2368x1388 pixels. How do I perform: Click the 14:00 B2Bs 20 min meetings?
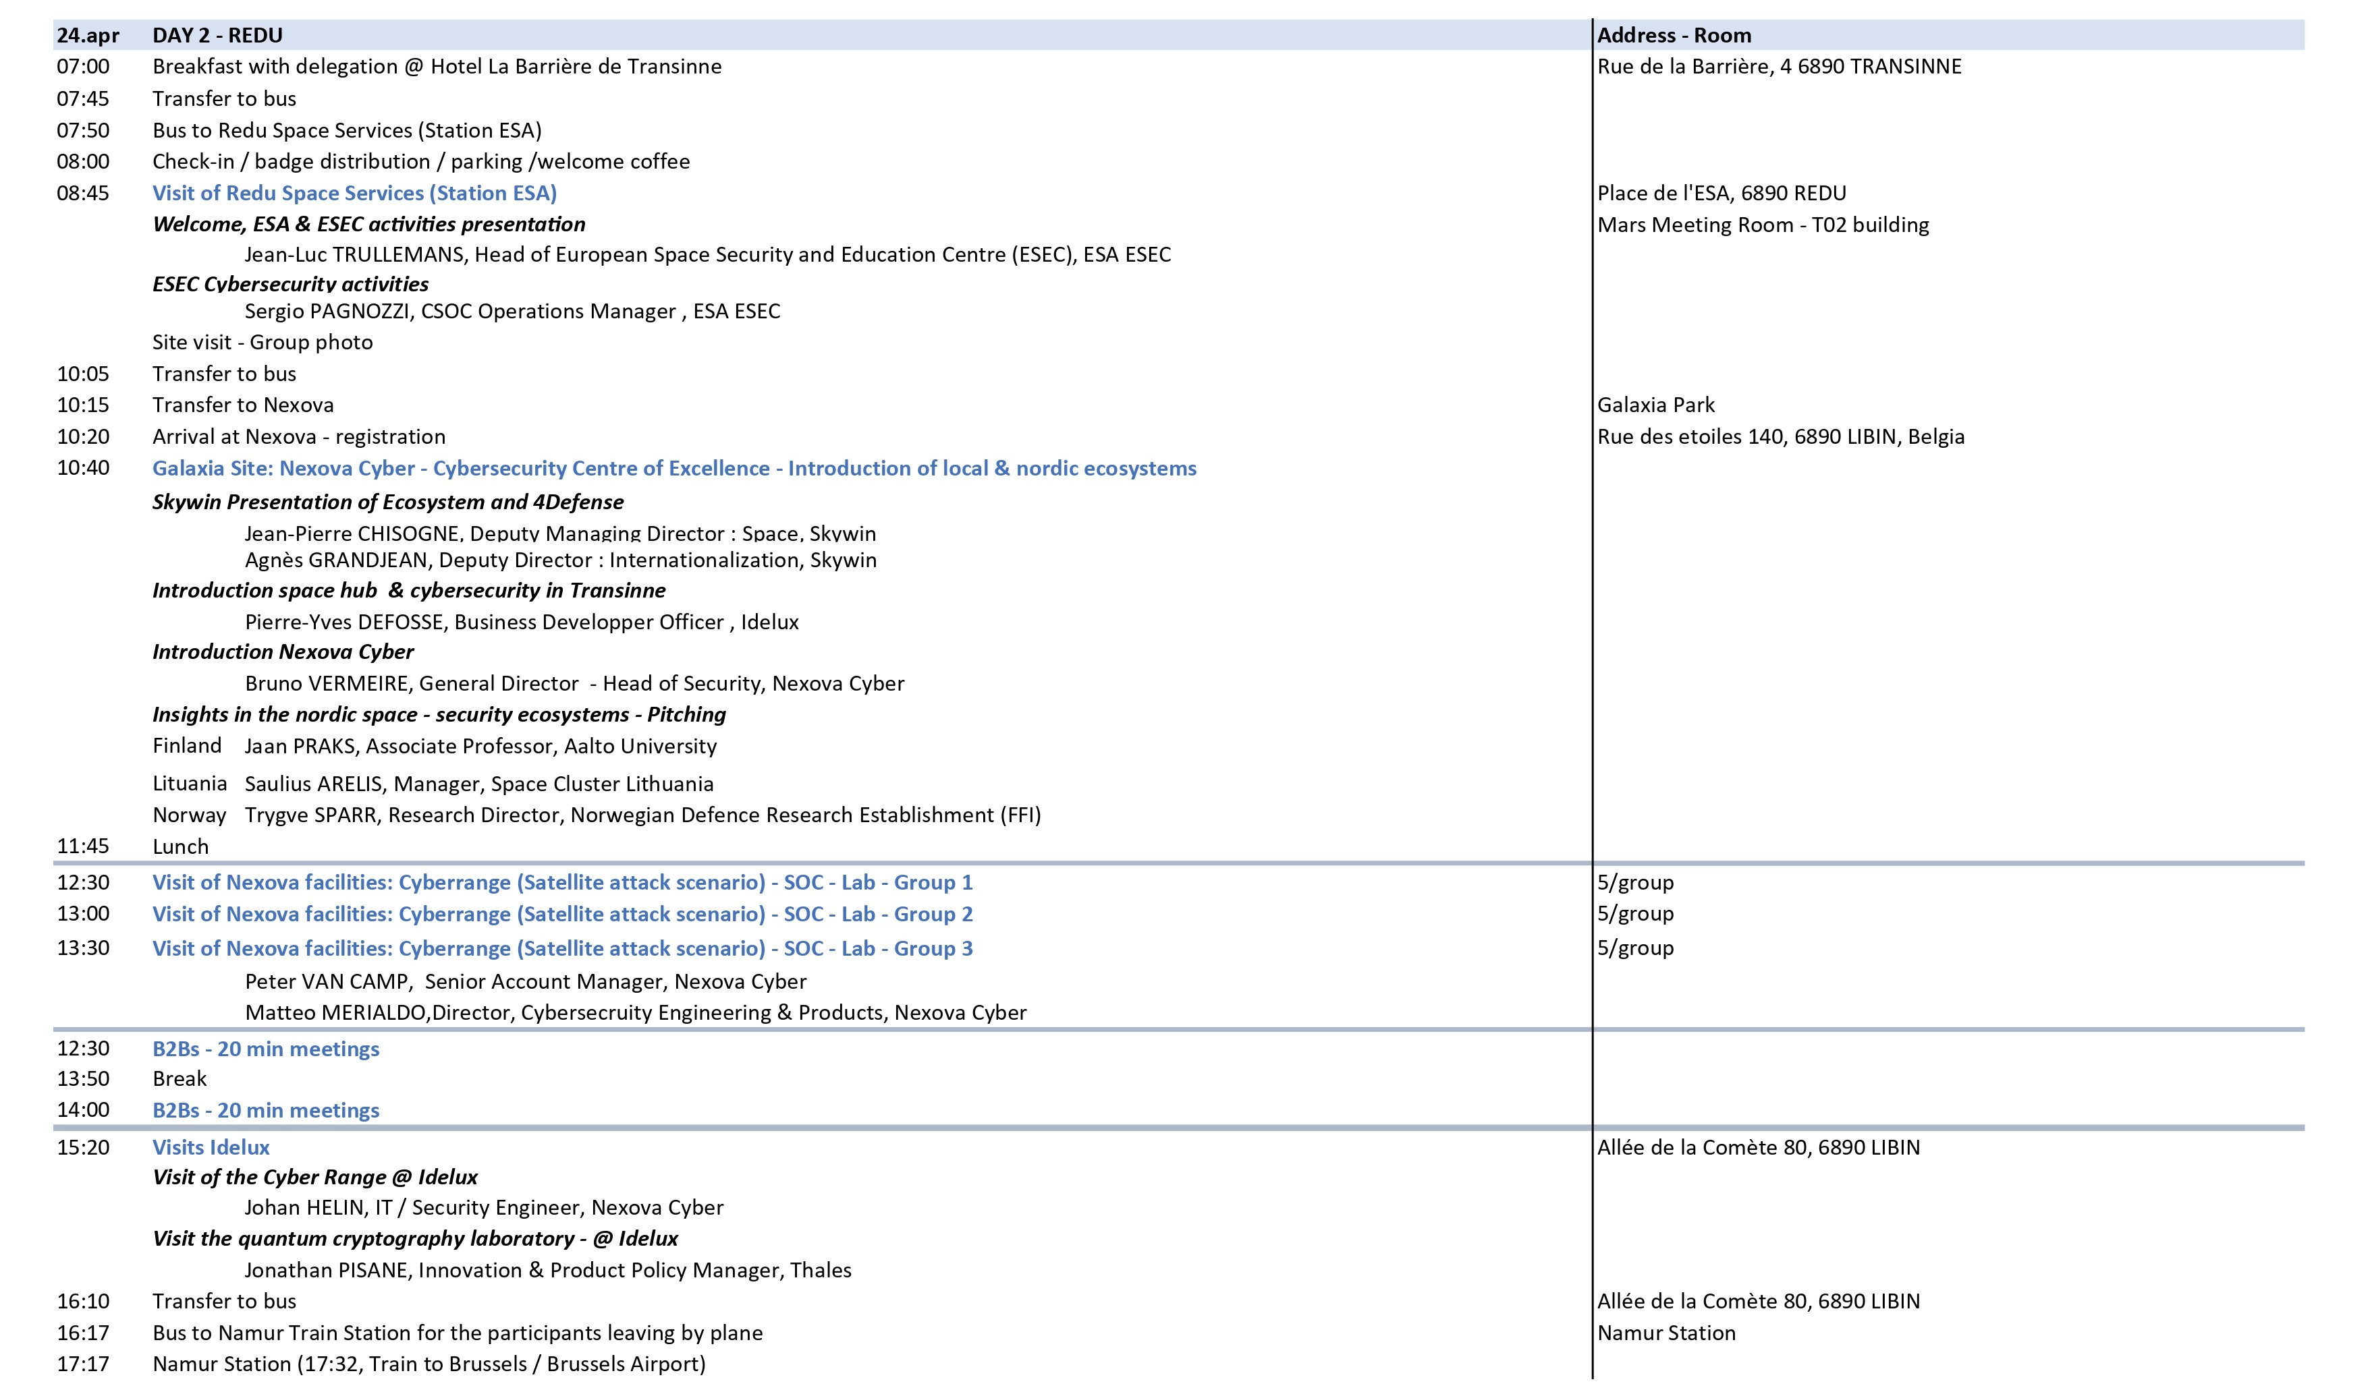coord(266,1110)
